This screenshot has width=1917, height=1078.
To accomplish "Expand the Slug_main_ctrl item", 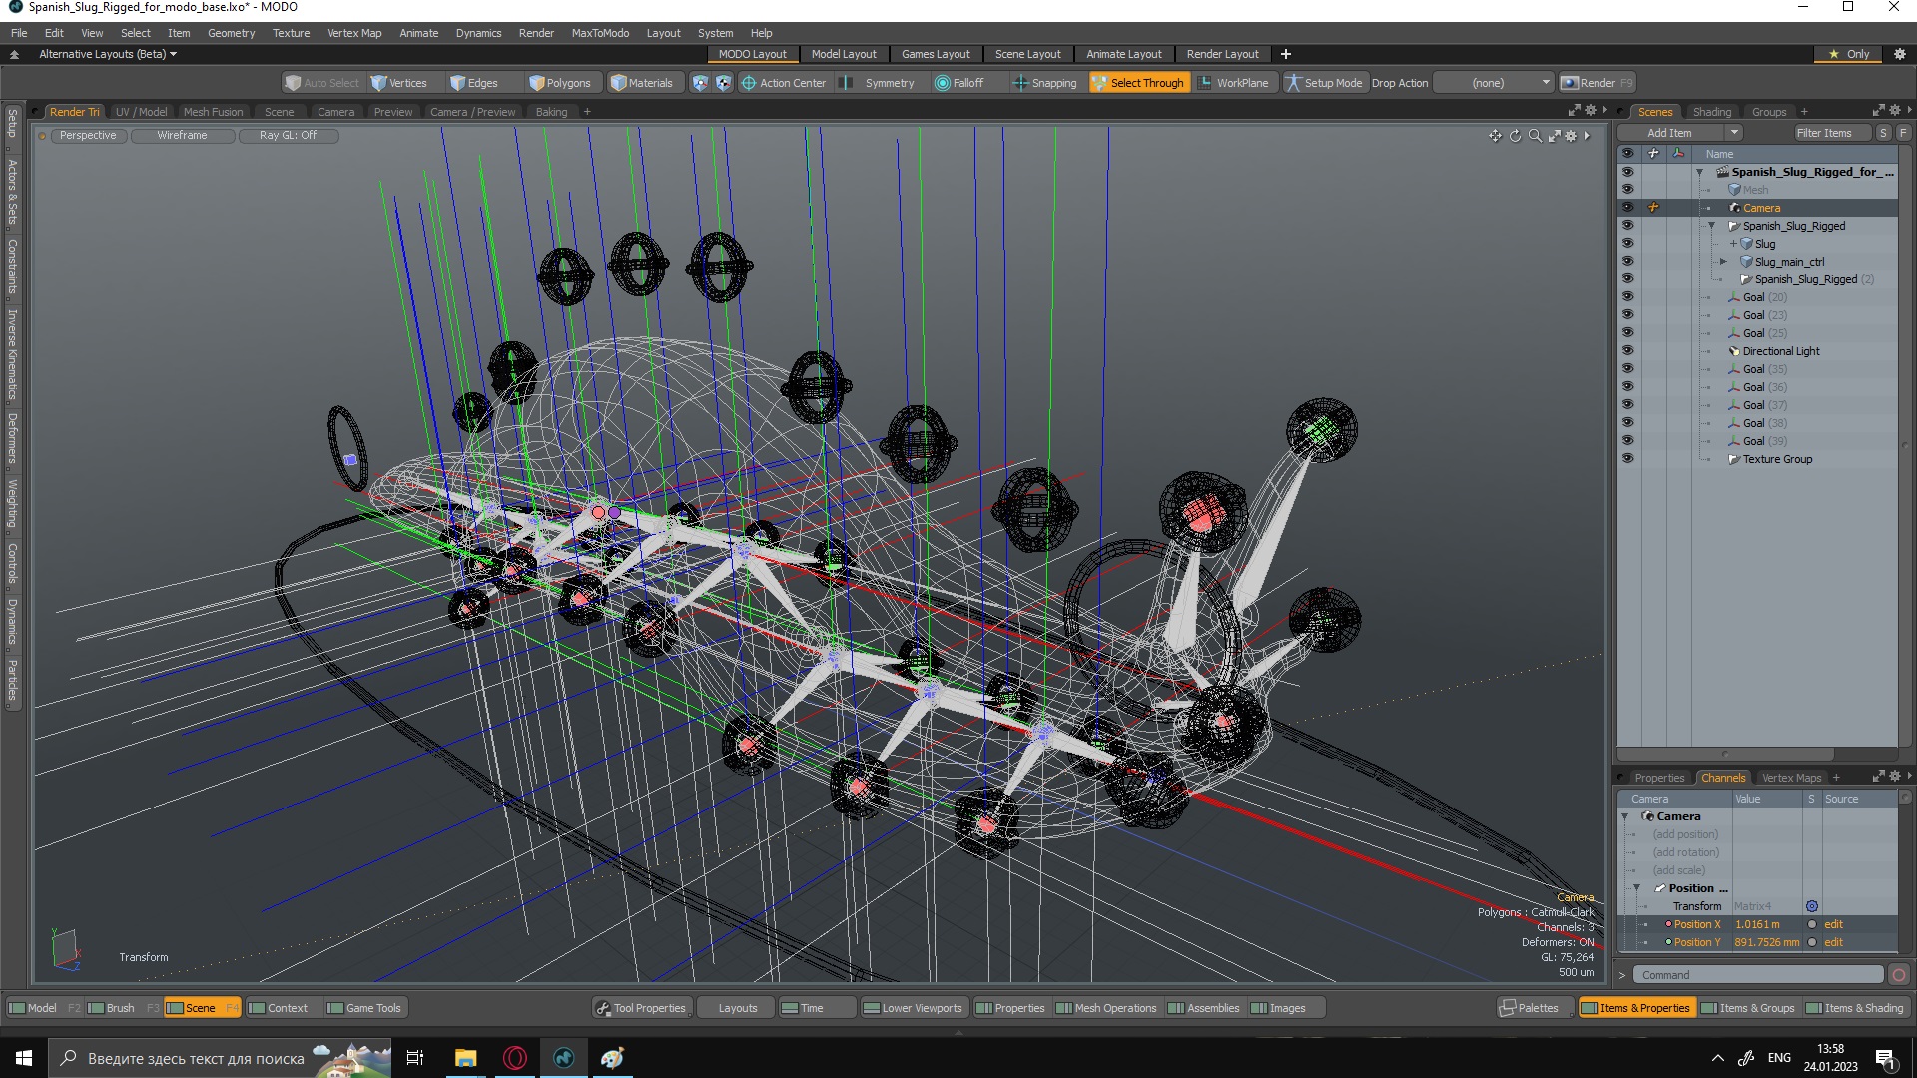I will click(x=1723, y=262).
